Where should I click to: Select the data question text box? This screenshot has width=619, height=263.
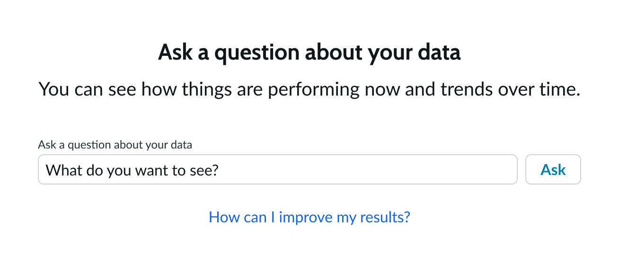pyautogui.click(x=277, y=169)
